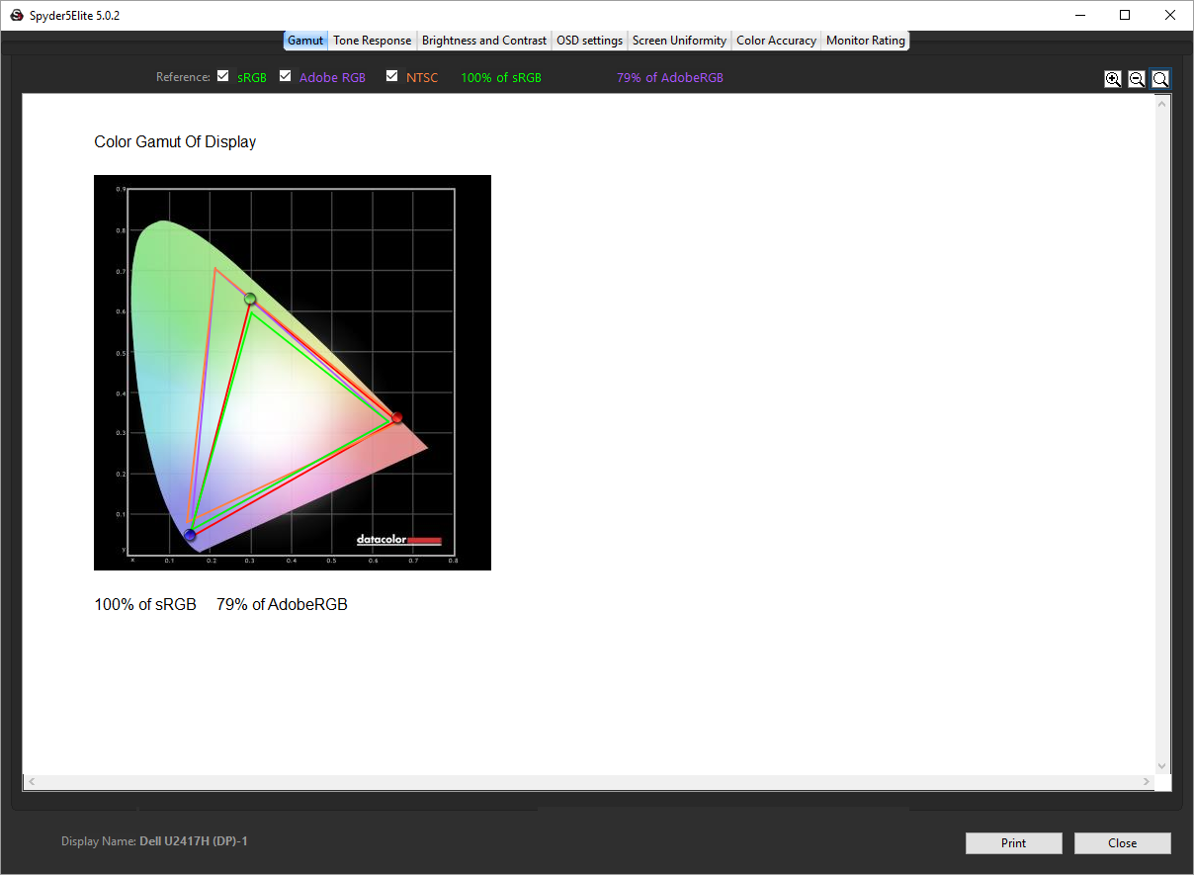Click the horizontal scrollbar right arrow
This screenshot has width=1194, height=875.
pyautogui.click(x=1147, y=782)
